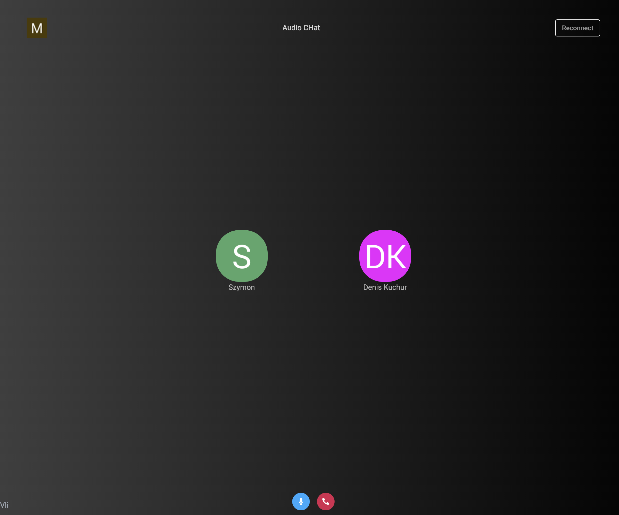Reconnect to the audio chat
619x515 pixels.
tap(577, 28)
